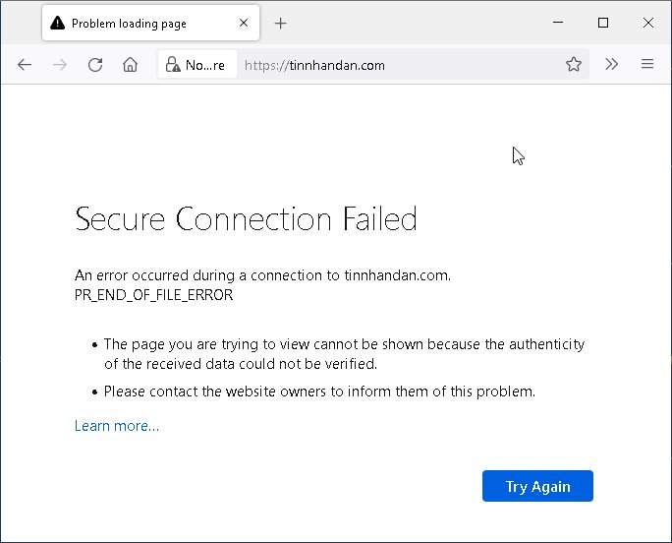
Task: Open the Firefox application hamburger menu
Action: [x=647, y=64]
